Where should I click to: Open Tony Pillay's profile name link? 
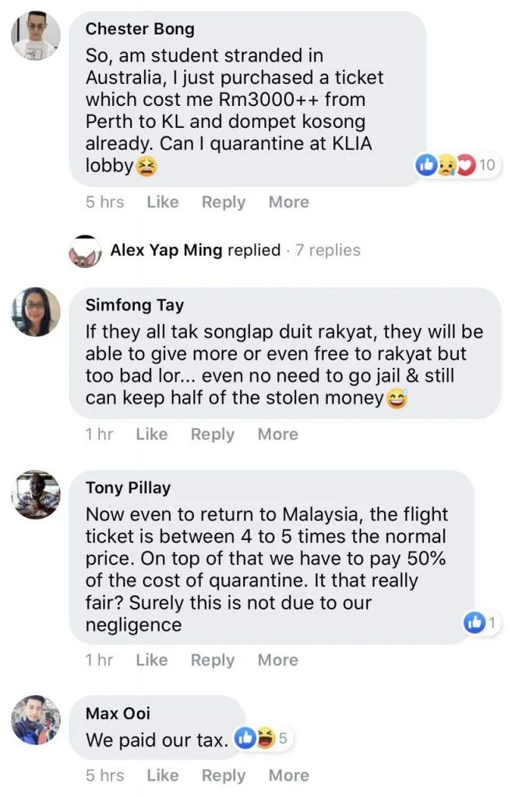[128, 489]
